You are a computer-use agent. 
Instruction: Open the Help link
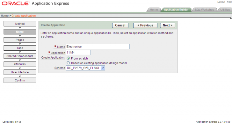coord(229,2)
